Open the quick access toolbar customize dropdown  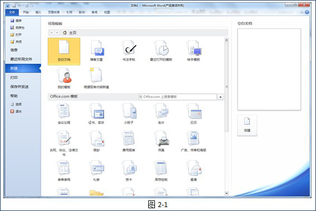click(x=32, y=6)
